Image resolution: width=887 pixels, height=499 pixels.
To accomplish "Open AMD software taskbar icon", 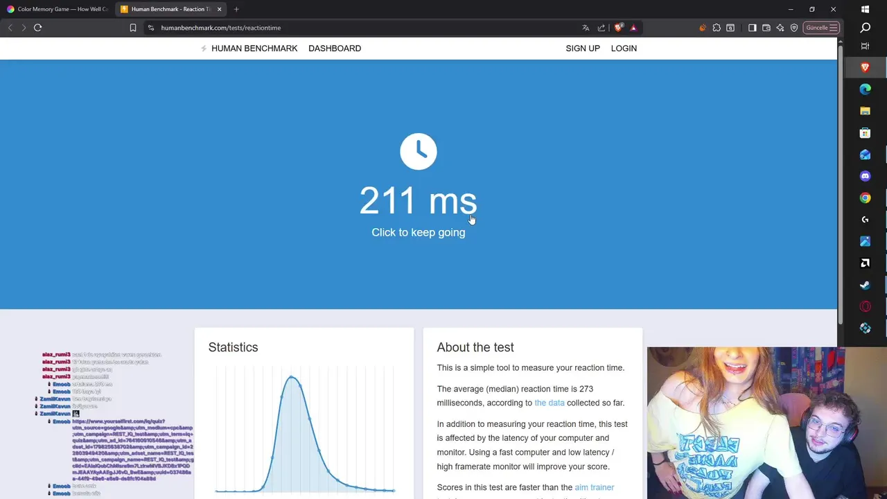I will tap(865, 263).
